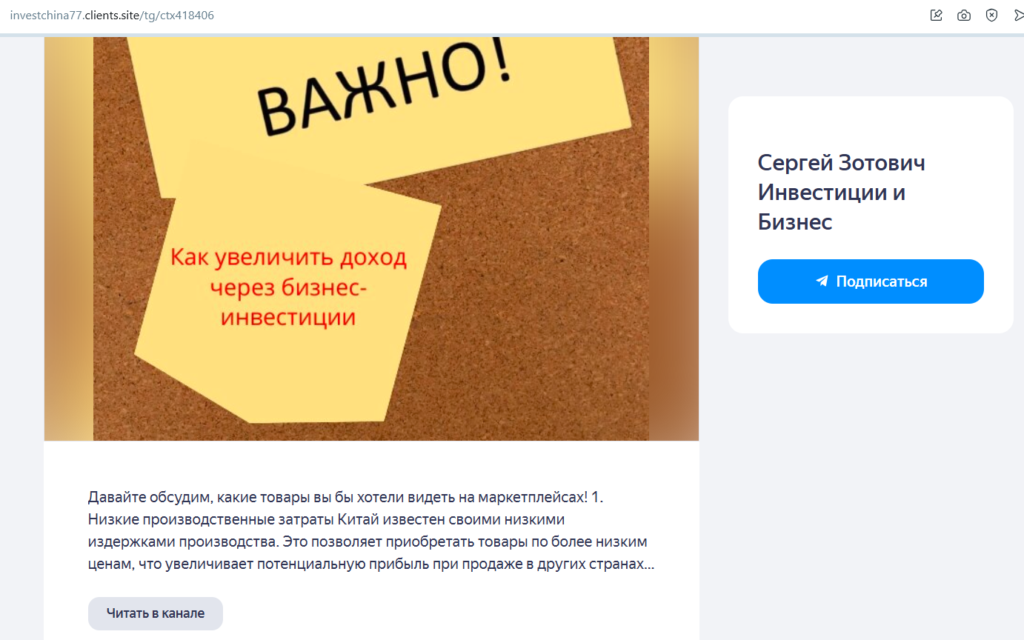The image size is (1024, 640).
Task: Click the blurred right edge of the cover image
Action: tap(674, 239)
